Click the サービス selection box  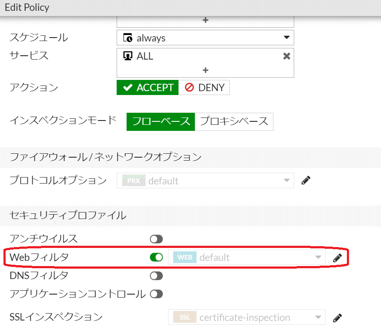[x=205, y=63]
